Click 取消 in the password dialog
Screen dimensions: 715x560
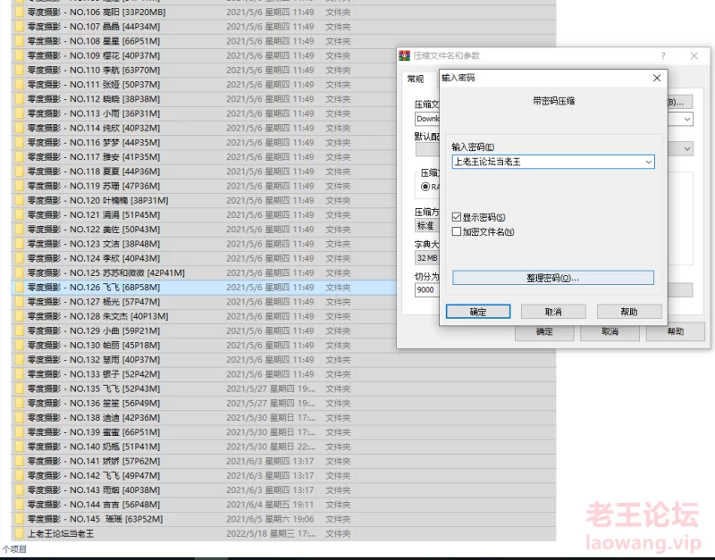point(555,311)
